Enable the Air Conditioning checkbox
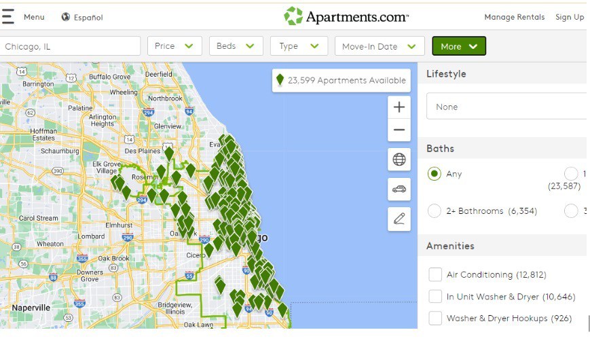 coord(435,275)
